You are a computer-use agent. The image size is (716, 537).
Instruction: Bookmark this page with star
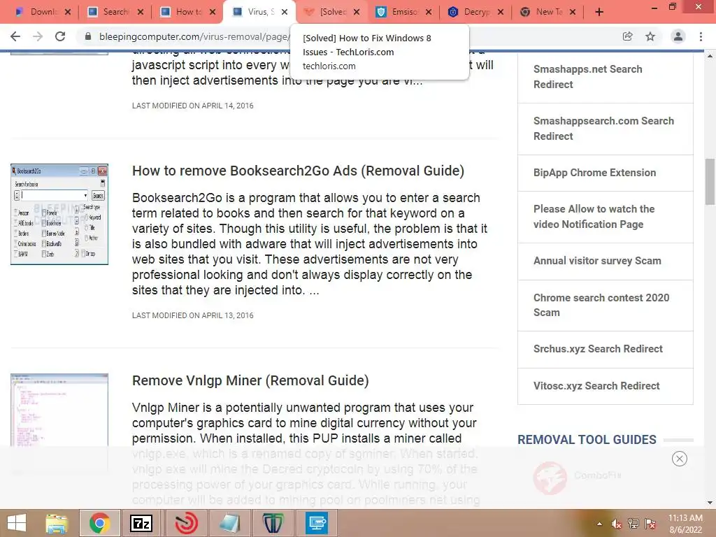coord(650,36)
